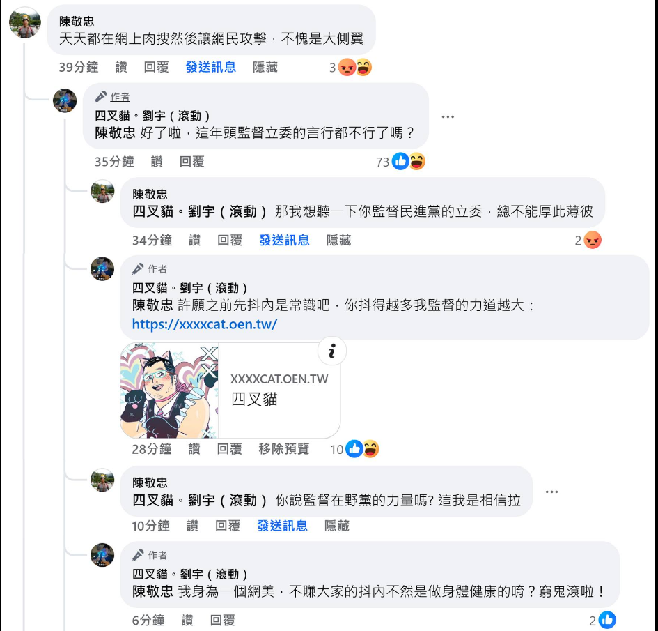
Task: View reactions on the 73-reaction reply
Action: 400,162
